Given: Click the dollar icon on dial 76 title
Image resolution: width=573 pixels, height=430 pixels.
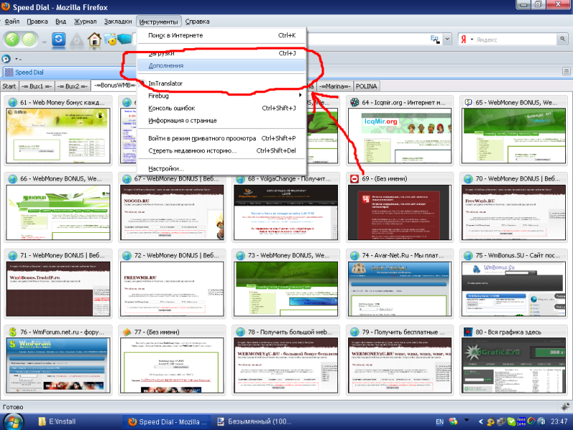Looking at the screenshot, I should (x=13, y=332).
